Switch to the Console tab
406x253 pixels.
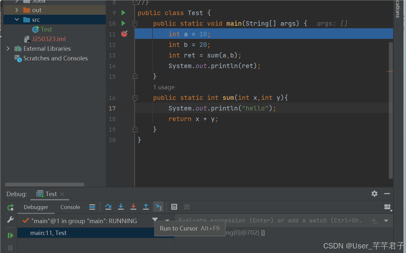(x=70, y=207)
